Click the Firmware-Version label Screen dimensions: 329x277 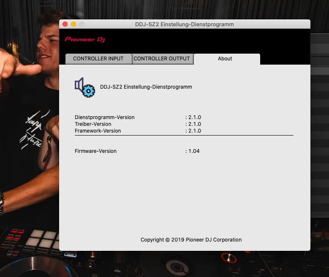click(x=95, y=151)
